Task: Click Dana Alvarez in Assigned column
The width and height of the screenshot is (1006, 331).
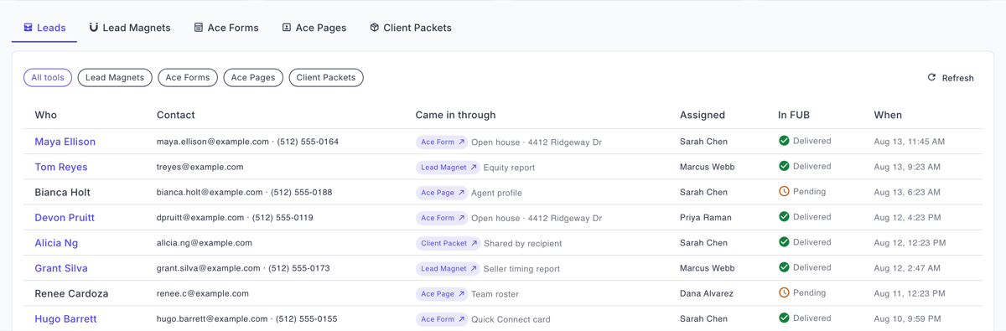Action: tap(707, 293)
